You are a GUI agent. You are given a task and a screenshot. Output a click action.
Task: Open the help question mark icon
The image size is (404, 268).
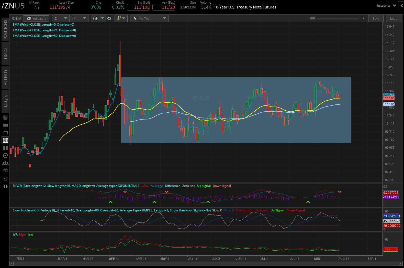click(5, 186)
